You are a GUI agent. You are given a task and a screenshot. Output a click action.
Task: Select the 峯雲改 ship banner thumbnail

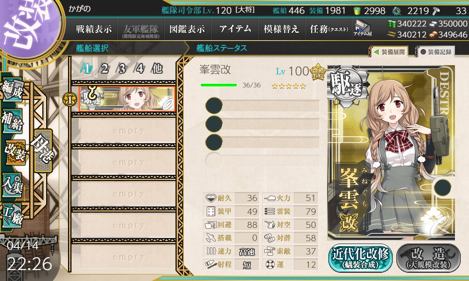point(127,99)
